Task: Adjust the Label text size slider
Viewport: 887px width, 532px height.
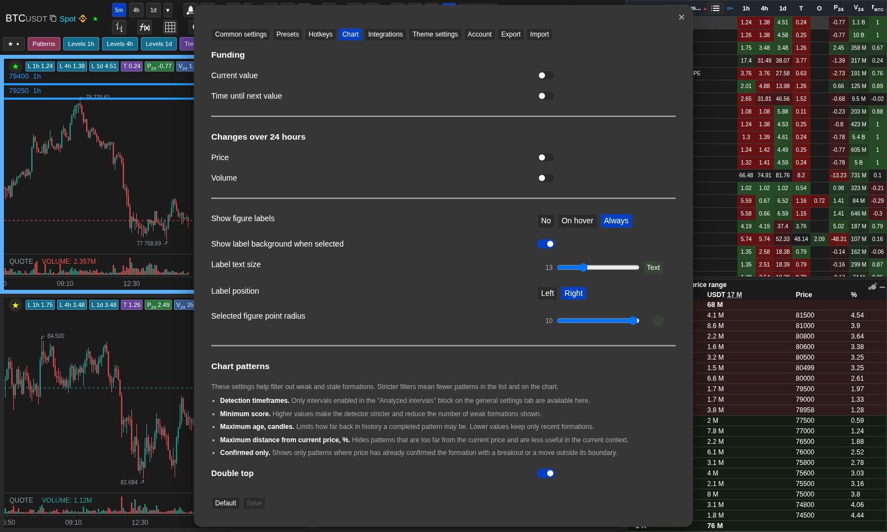Action: 598,267
